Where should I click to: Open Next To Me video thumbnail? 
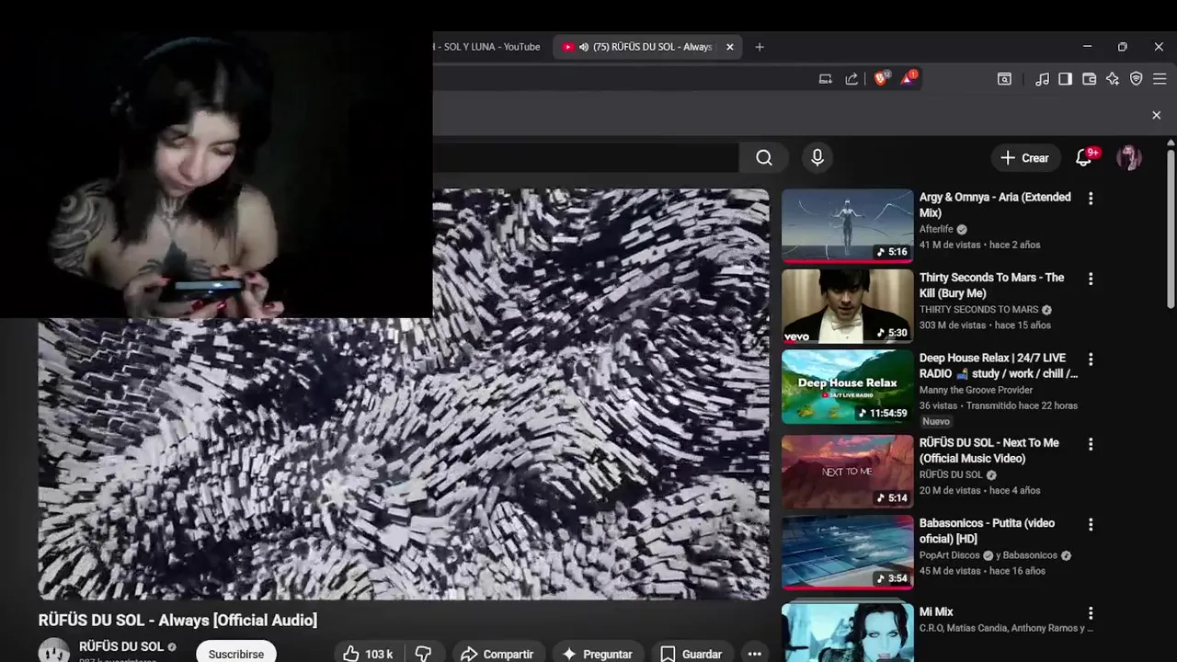(x=847, y=472)
